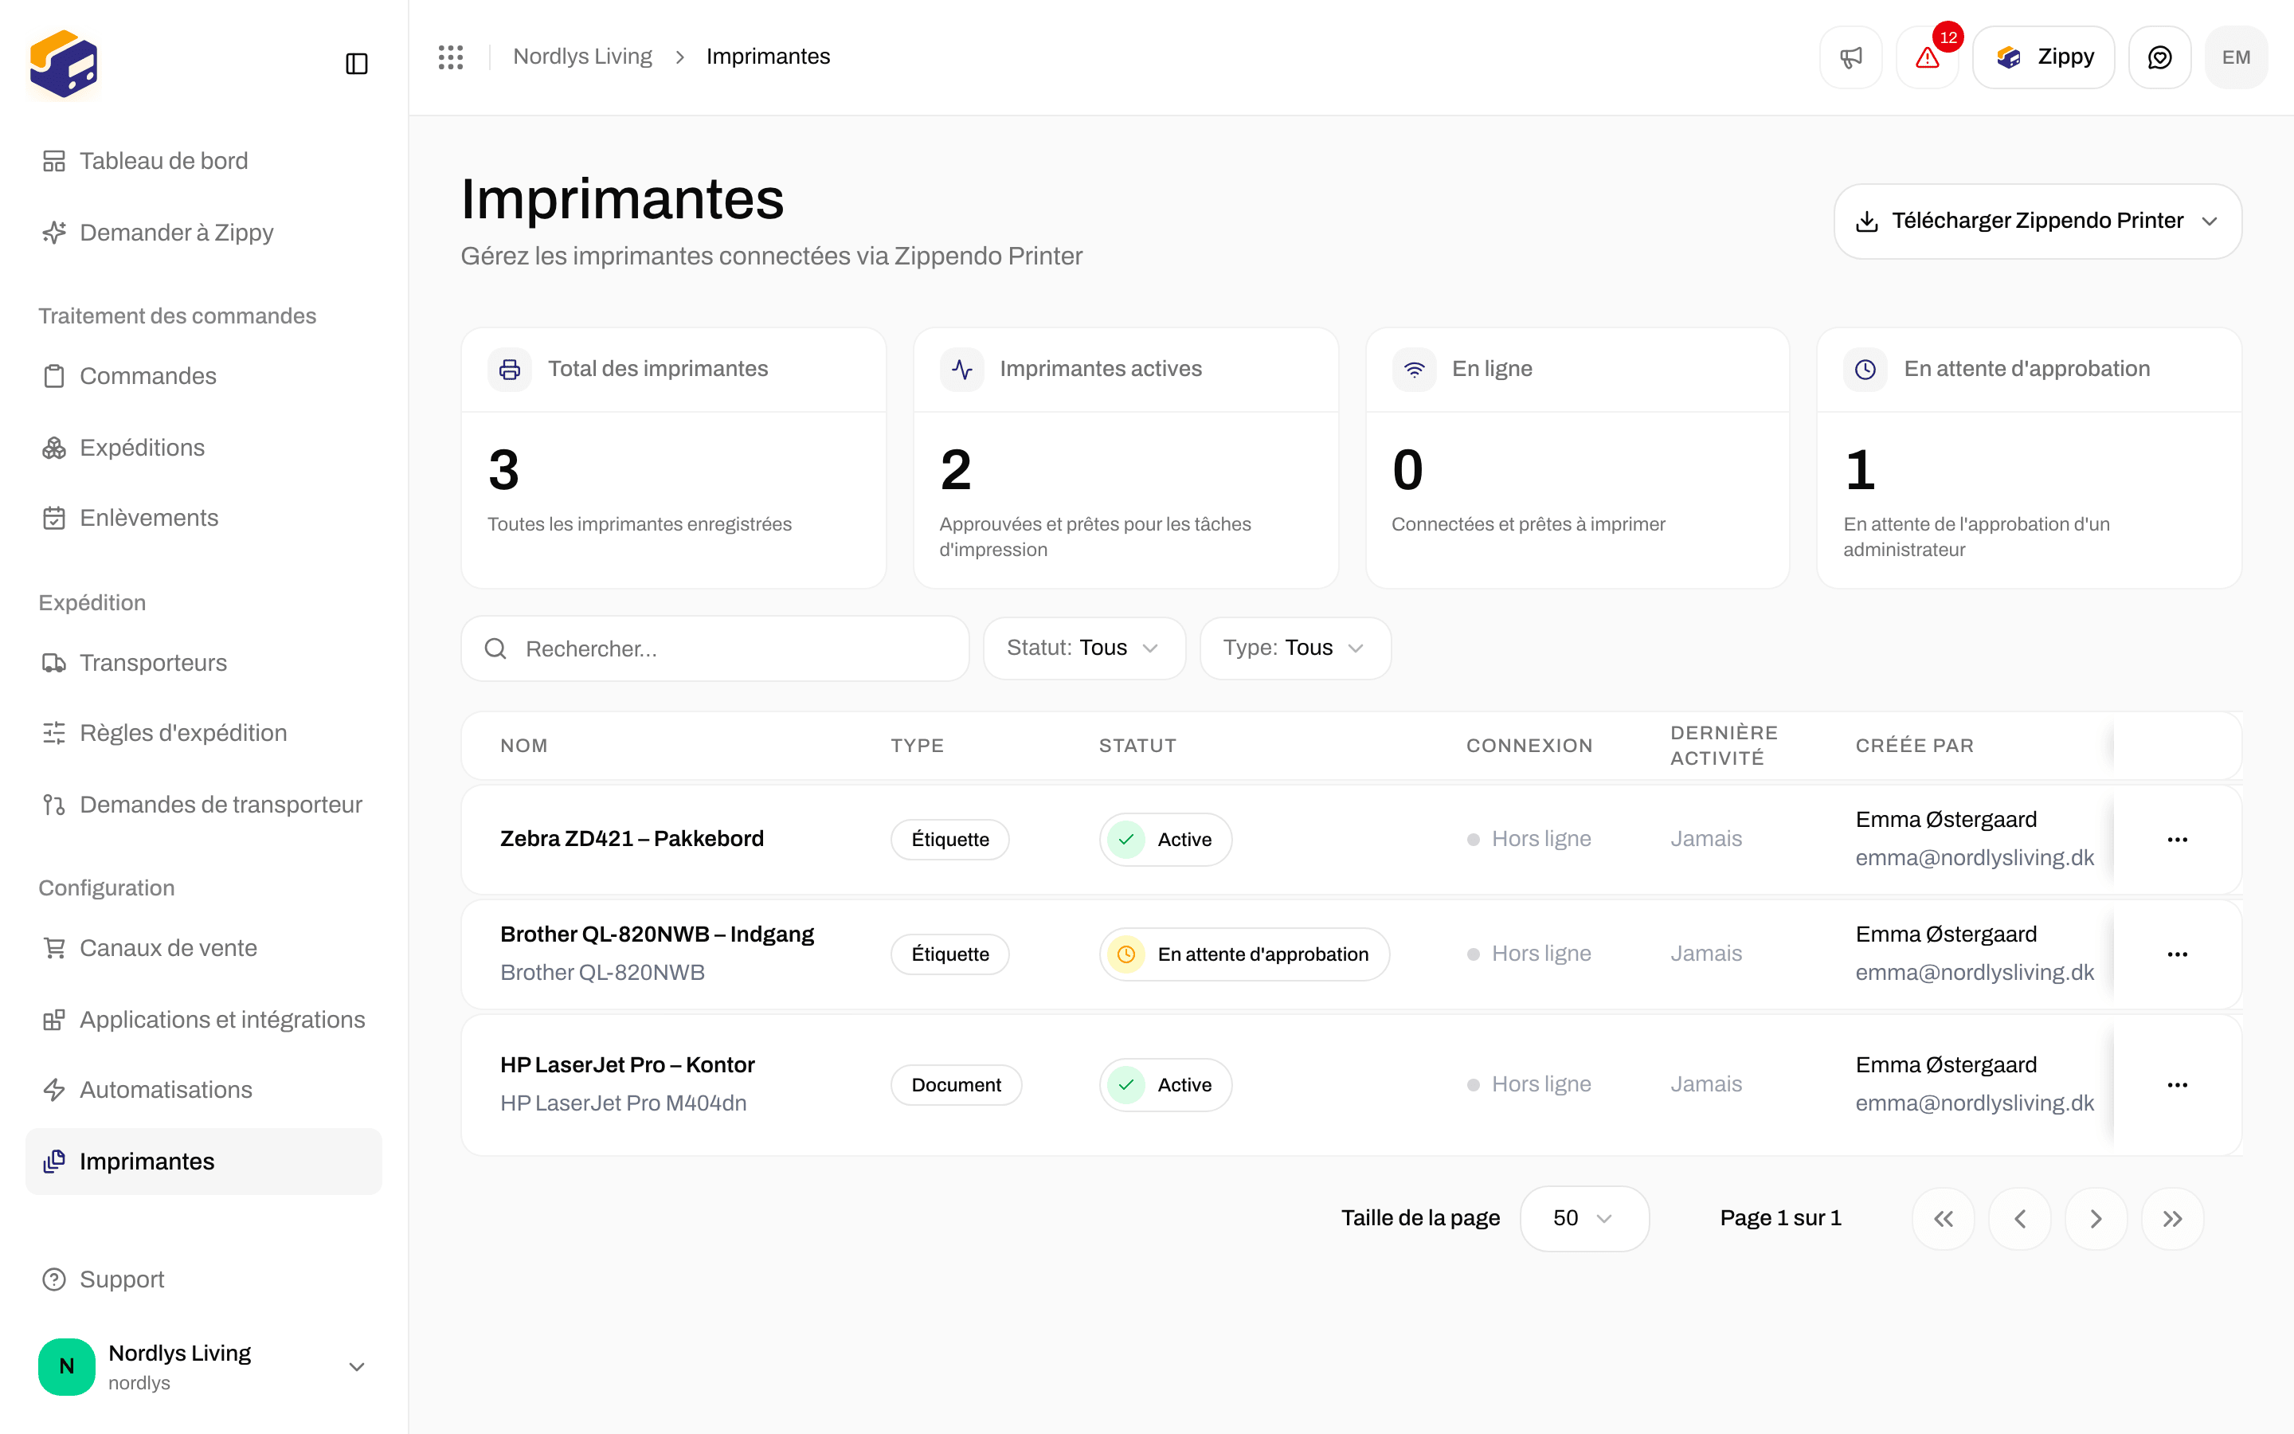Click the yellow clock icon on Brother's pending status
The width and height of the screenshot is (2294, 1434).
(1126, 954)
